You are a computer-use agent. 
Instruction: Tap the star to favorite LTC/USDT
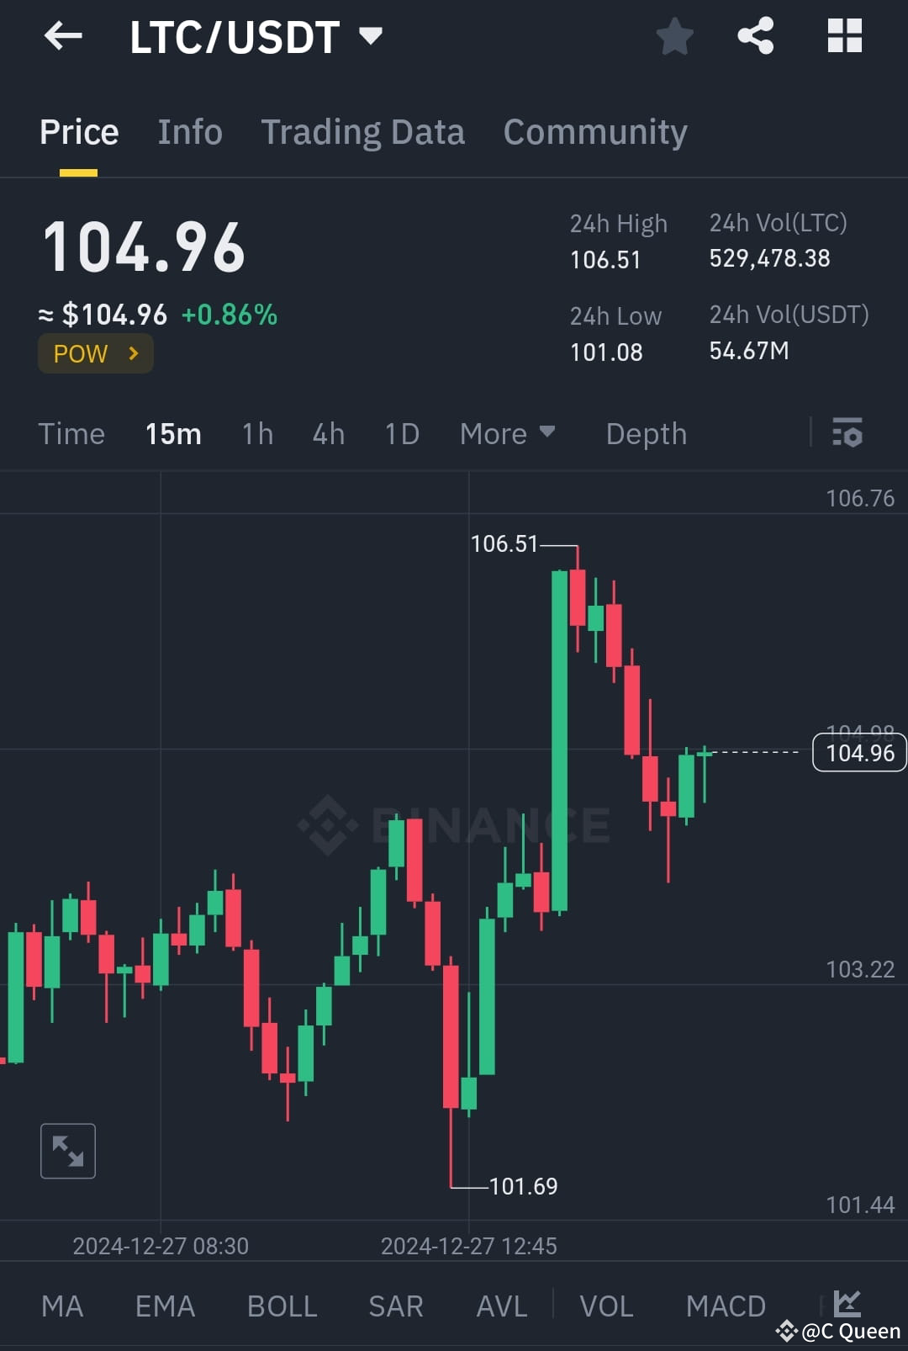point(674,35)
